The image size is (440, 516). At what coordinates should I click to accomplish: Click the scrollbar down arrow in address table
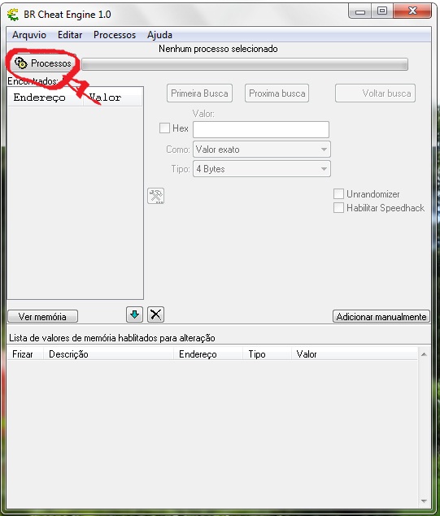pos(424,501)
